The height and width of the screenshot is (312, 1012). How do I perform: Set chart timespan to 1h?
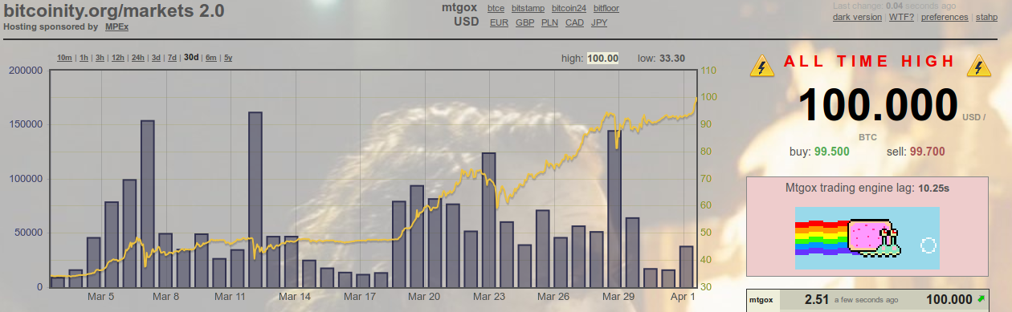[x=84, y=58]
